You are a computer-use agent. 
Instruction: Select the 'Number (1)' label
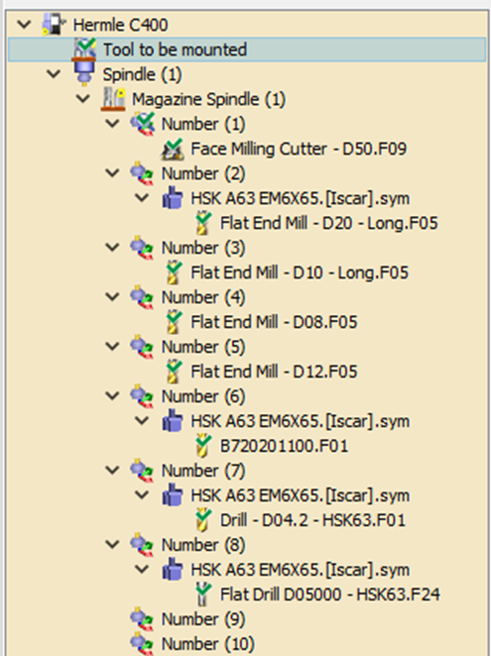click(203, 124)
